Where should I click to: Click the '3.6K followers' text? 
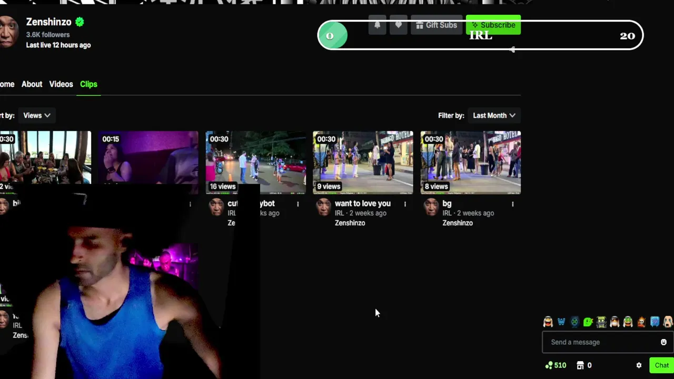(x=48, y=35)
